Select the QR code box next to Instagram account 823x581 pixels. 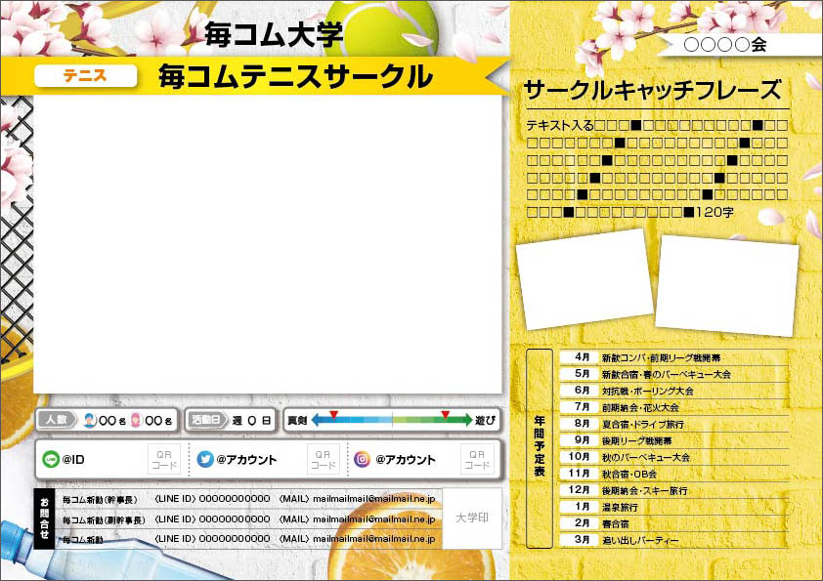coord(477,459)
